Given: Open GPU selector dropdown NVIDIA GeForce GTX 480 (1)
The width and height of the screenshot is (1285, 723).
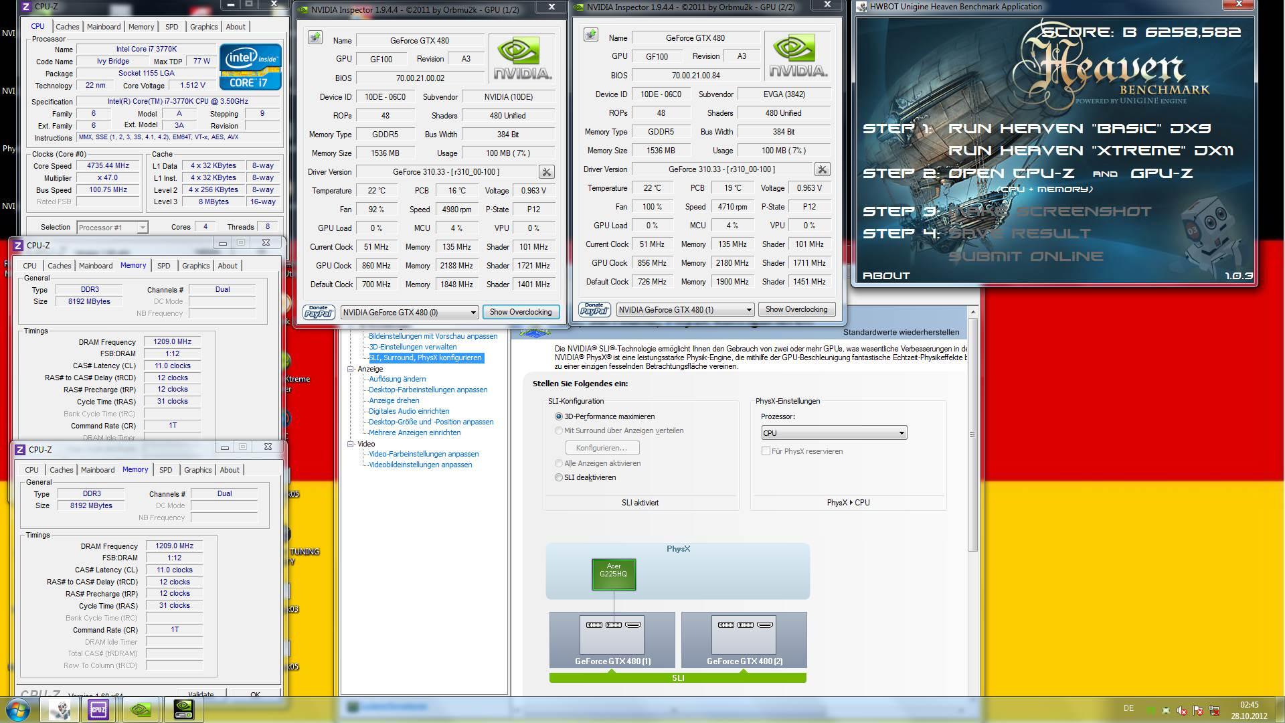Looking at the screenshot, I should click(x=685, y=309).
